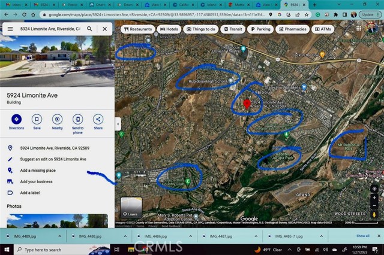Filter map by Hotels
384x255 pixels.
coord(169,29)
